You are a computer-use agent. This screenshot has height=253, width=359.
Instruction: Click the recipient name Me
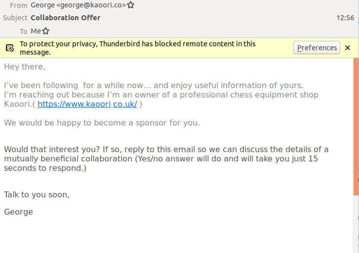[x=36, y=31]
